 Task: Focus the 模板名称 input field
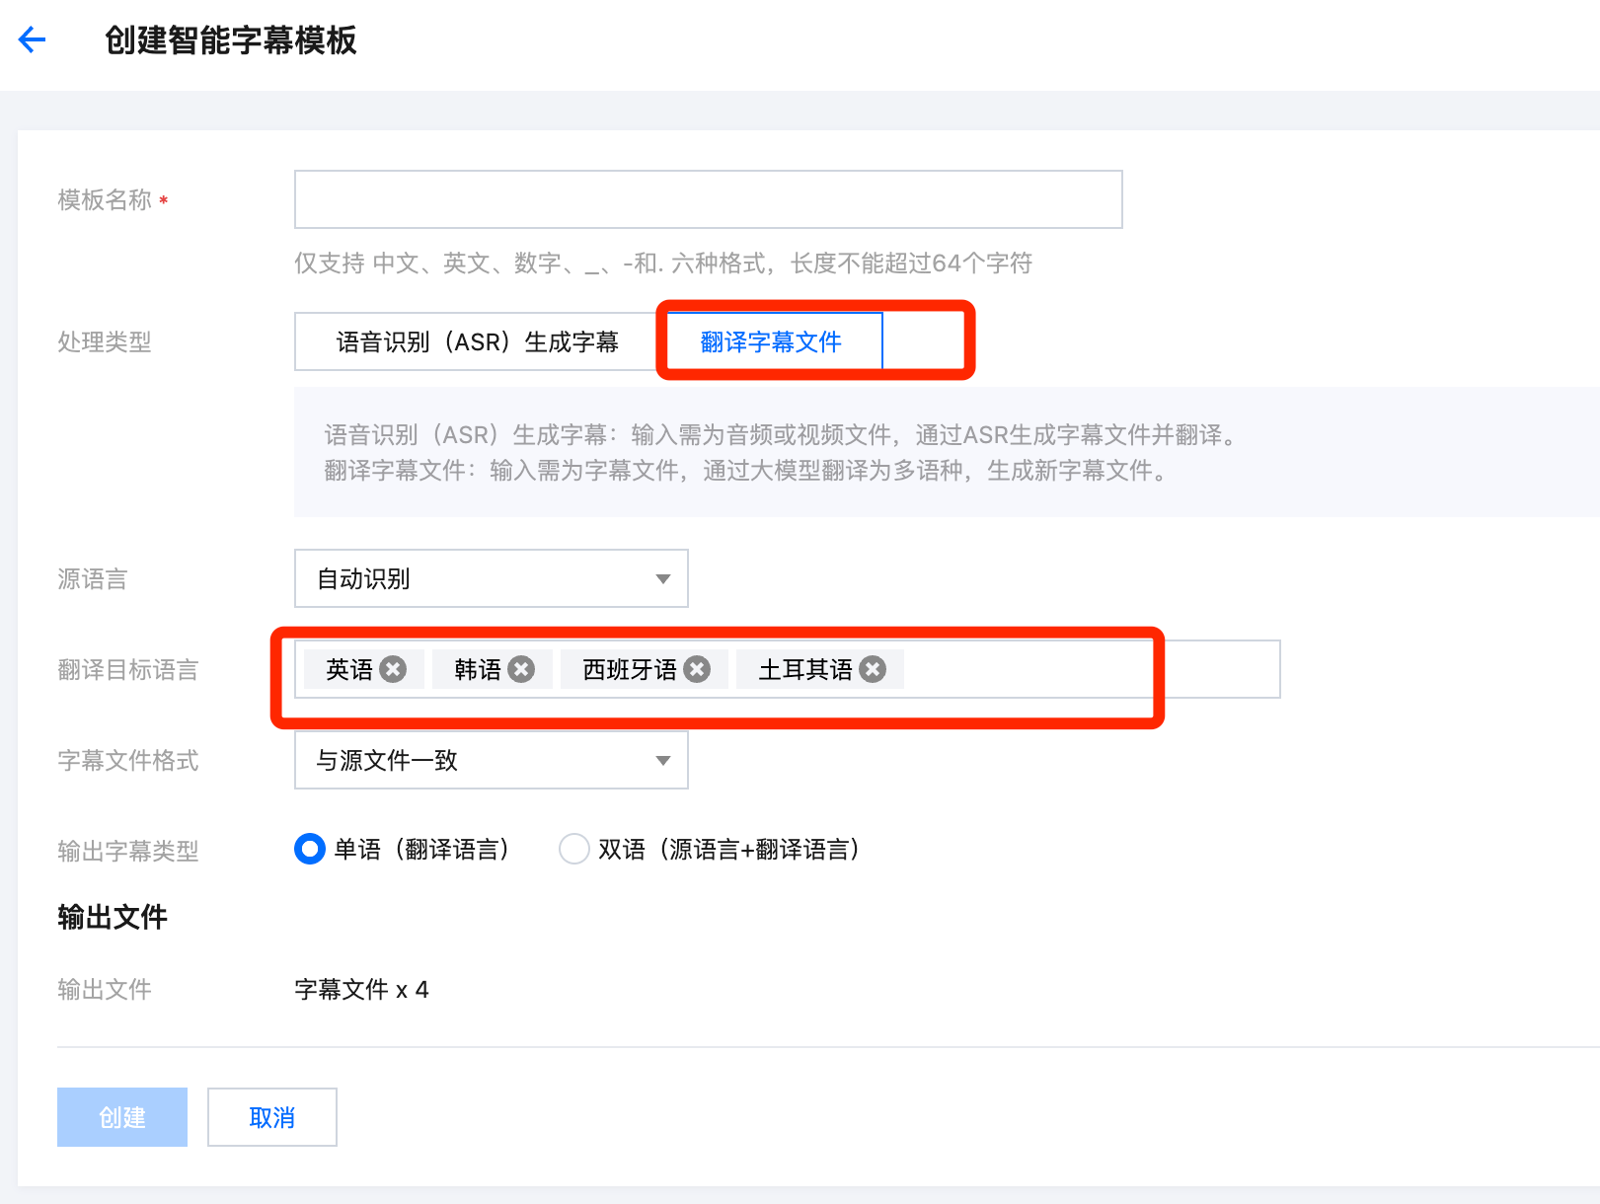click(708, 199)
